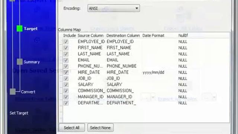Viewport: 238px width, 134px height.
Task: Click NULL value in EMAIL row
Action: [x=183, y=60]
